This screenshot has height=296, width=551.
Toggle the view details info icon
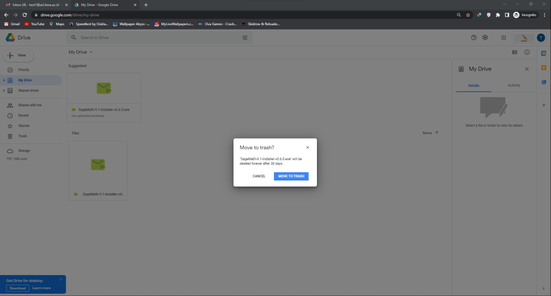pos(527,52)
